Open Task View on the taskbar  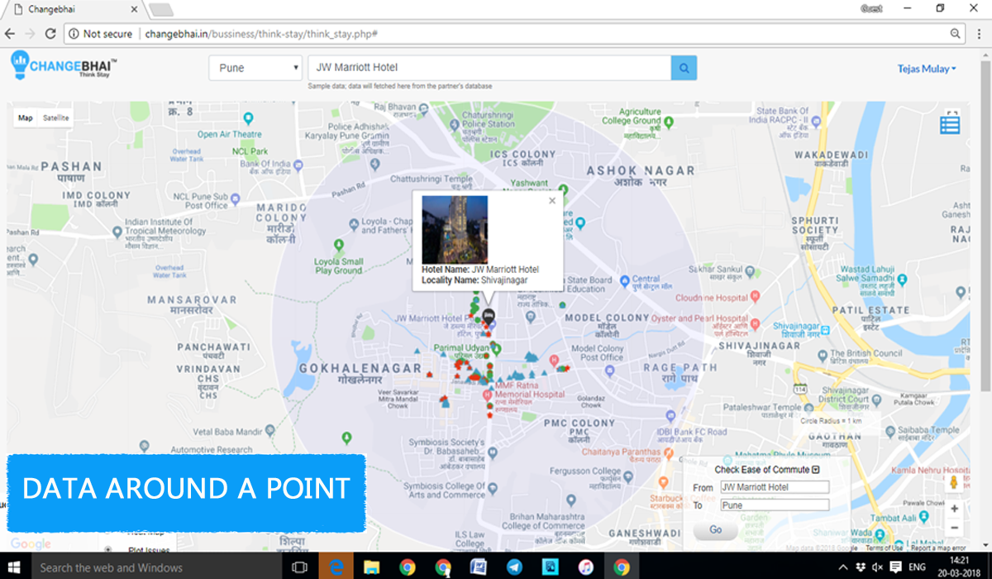click(300, 567)
